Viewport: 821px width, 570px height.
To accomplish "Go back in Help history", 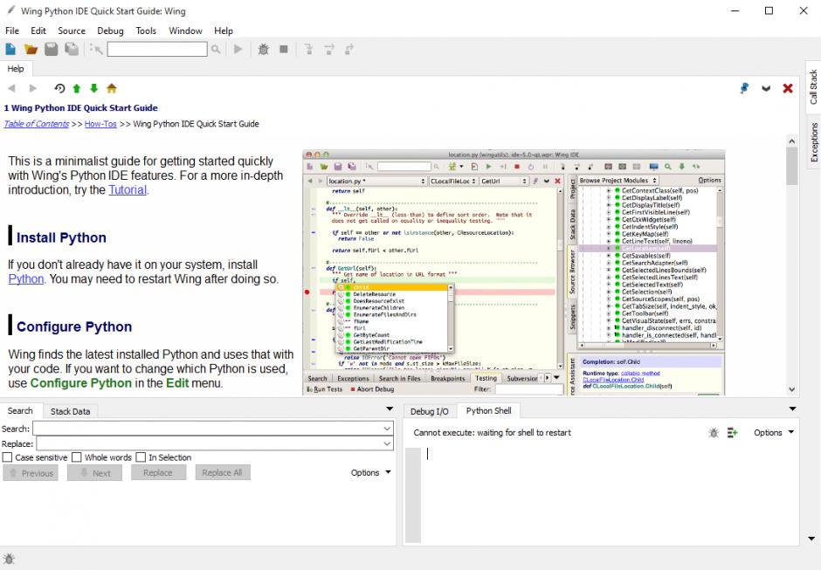I will [11, 88].
